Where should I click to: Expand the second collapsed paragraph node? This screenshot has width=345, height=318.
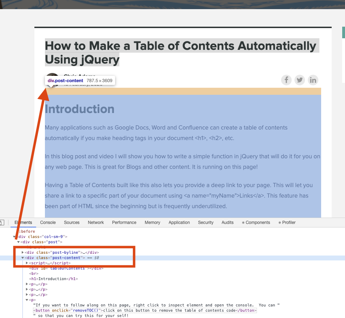(x=27, y=289)
